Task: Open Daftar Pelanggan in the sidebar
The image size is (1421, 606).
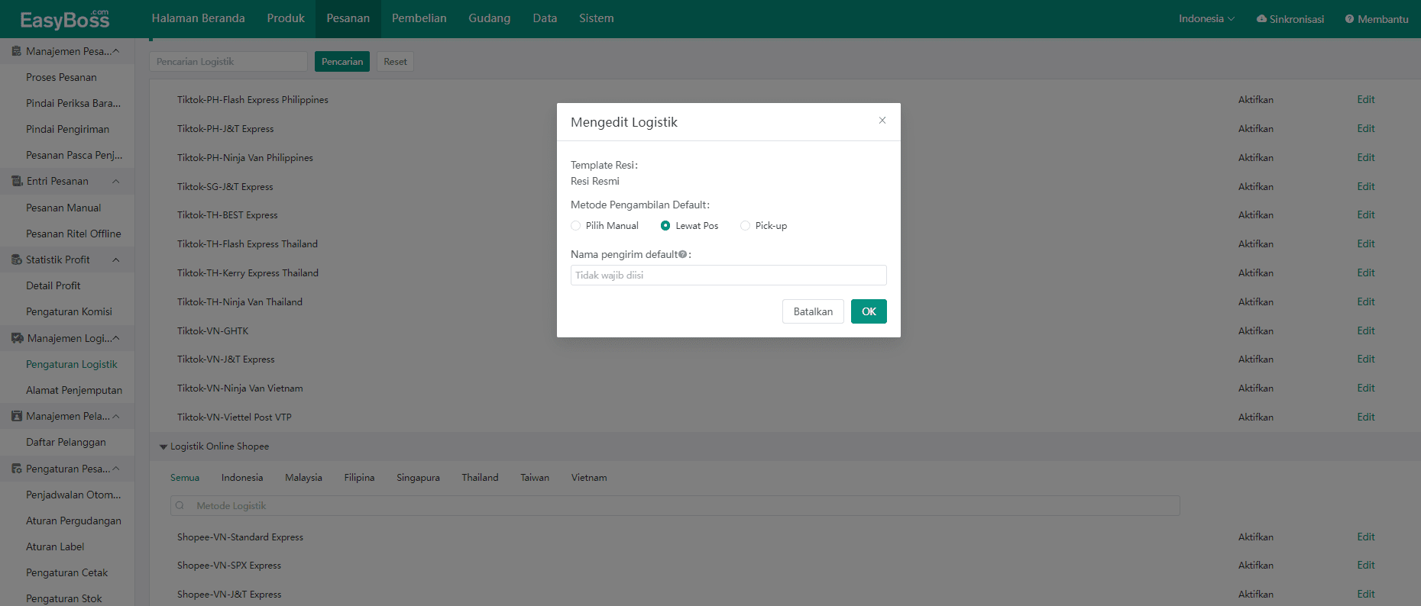Action: click(x=66, y=442)
